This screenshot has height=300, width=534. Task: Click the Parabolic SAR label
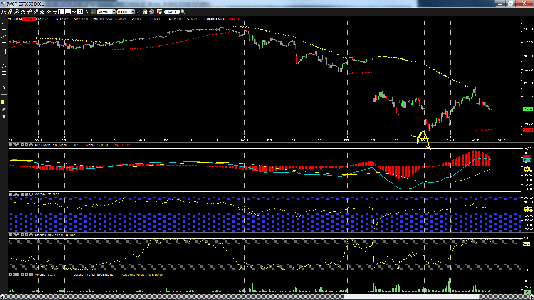tap(214, 19)
